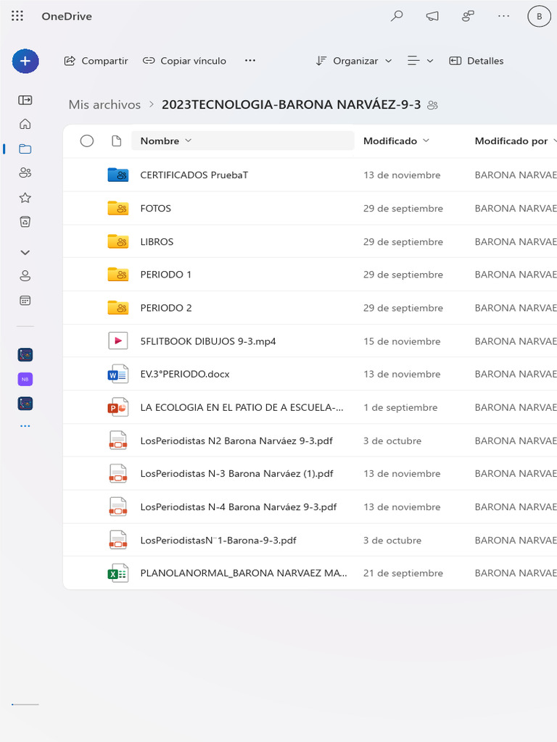Click the blue CERTIFICADOS PruebaT folder icon

pyautogui.click(x=118, y=175)
